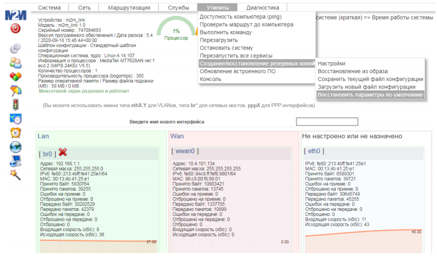This screenshot has height=259, width=437.
Task: Open the eth0 interface link
Action: (x=314, y=151)
